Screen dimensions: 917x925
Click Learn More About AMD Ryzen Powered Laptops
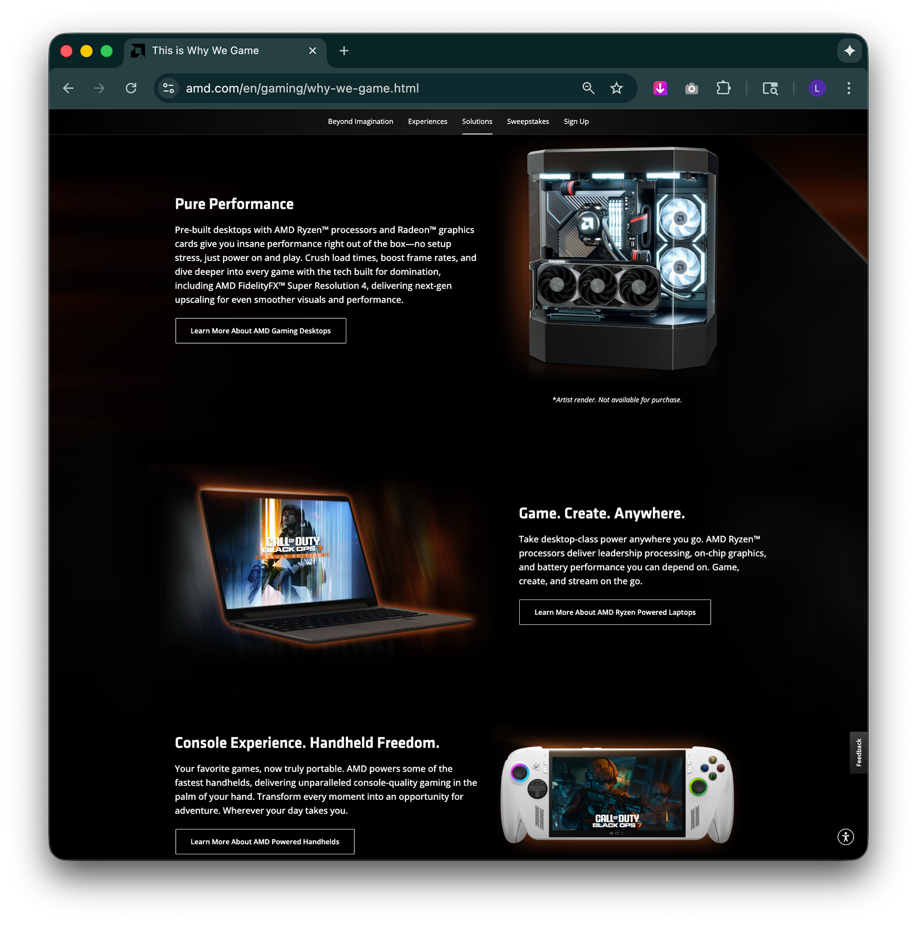click(x=615, y=612)
